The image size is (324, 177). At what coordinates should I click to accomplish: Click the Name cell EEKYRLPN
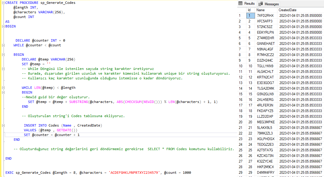coord(266,32)
